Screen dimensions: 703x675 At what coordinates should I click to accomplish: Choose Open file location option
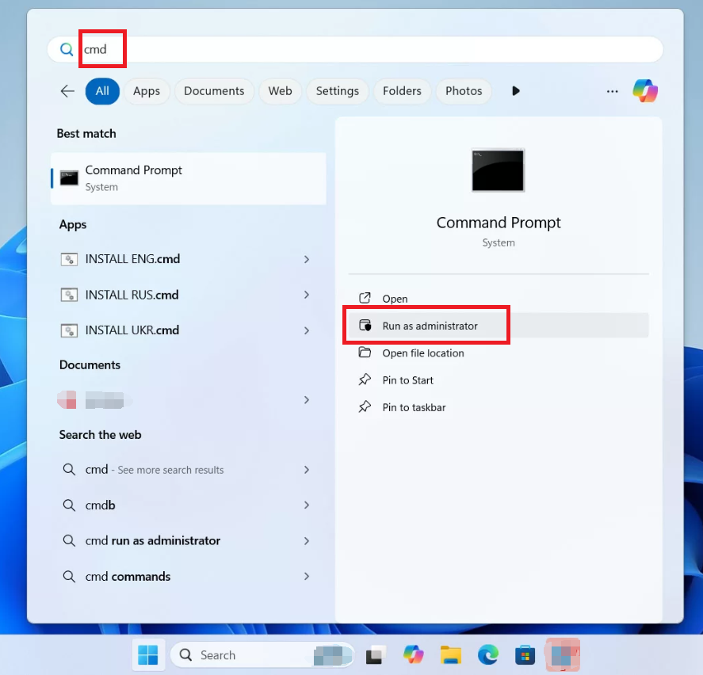pos(423,353)
